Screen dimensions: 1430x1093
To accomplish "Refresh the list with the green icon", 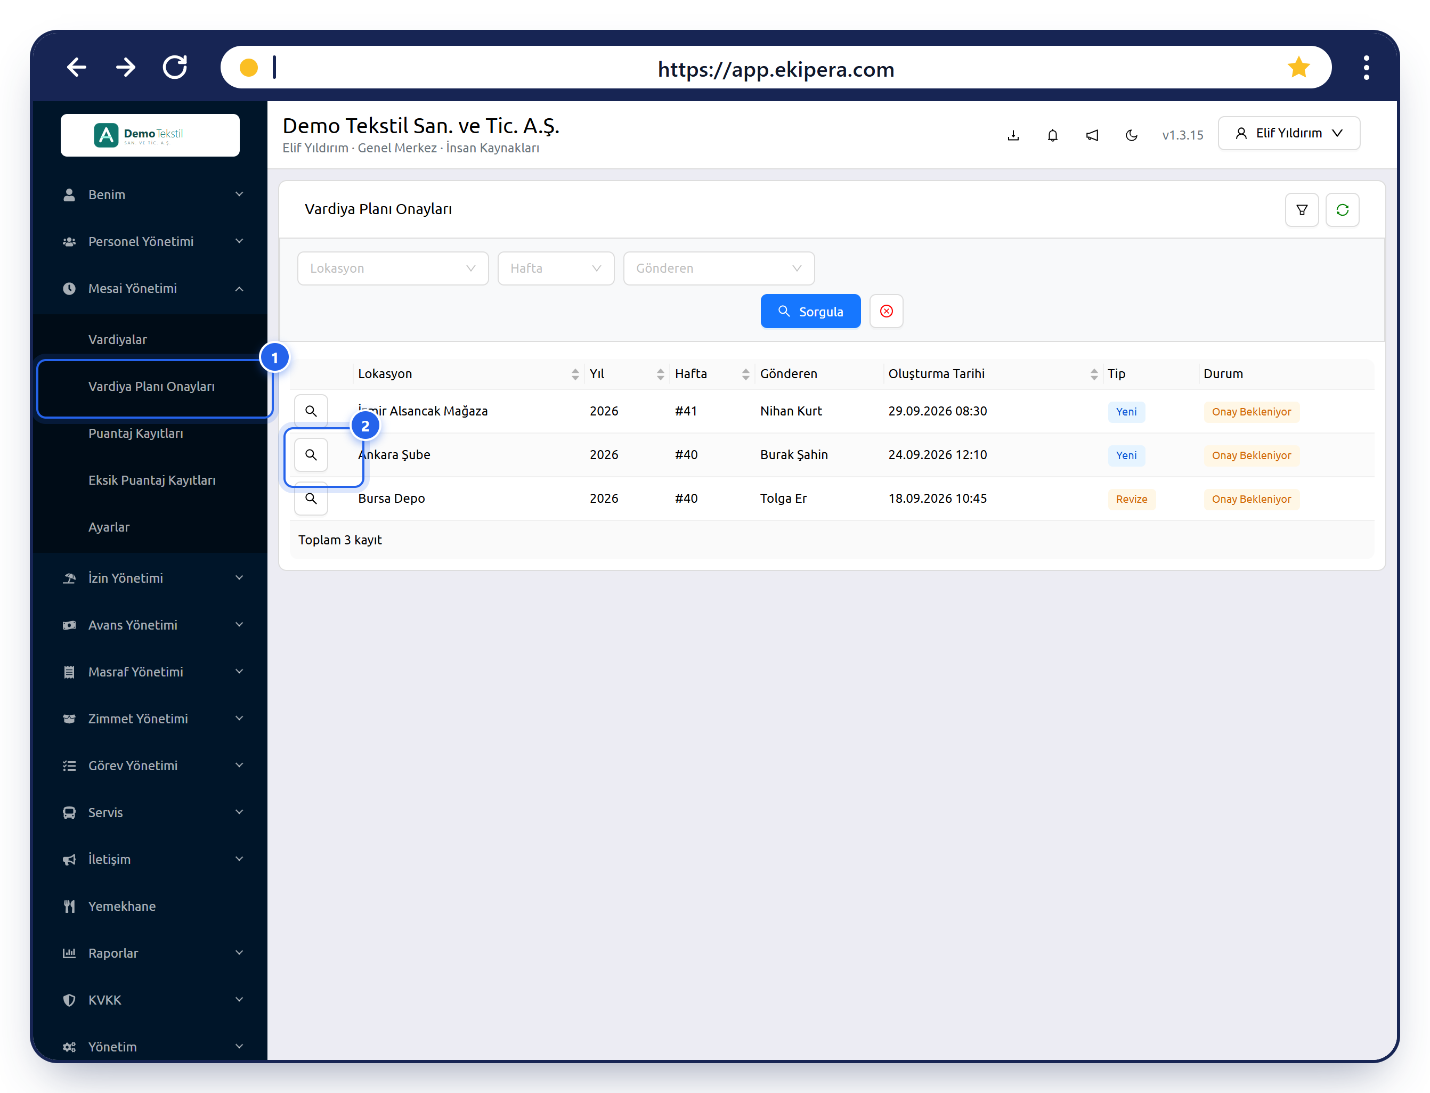I will [1342, 210].
